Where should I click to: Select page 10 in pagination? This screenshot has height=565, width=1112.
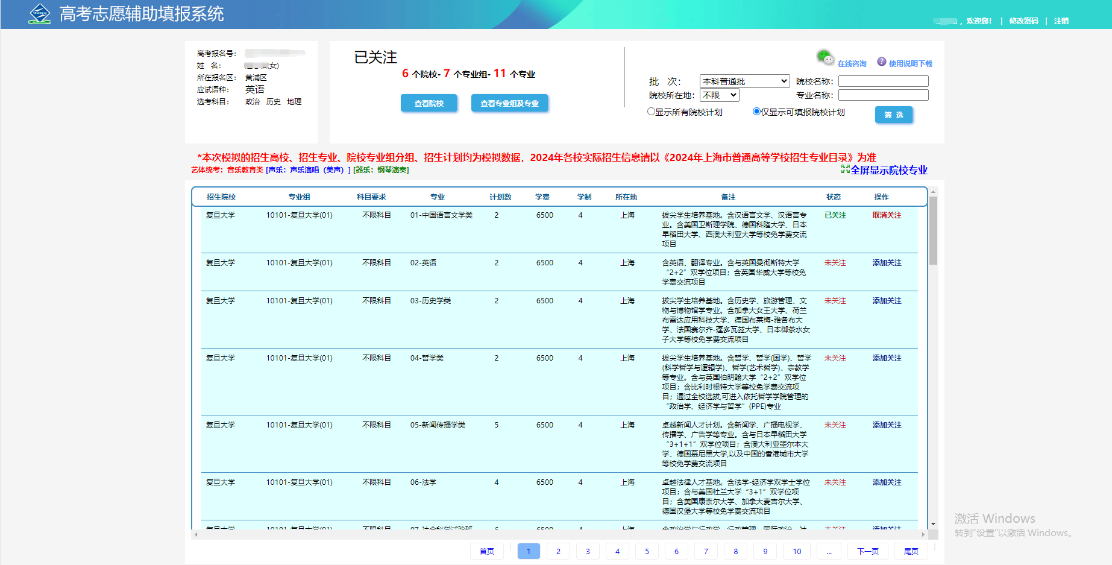[797, 551]
